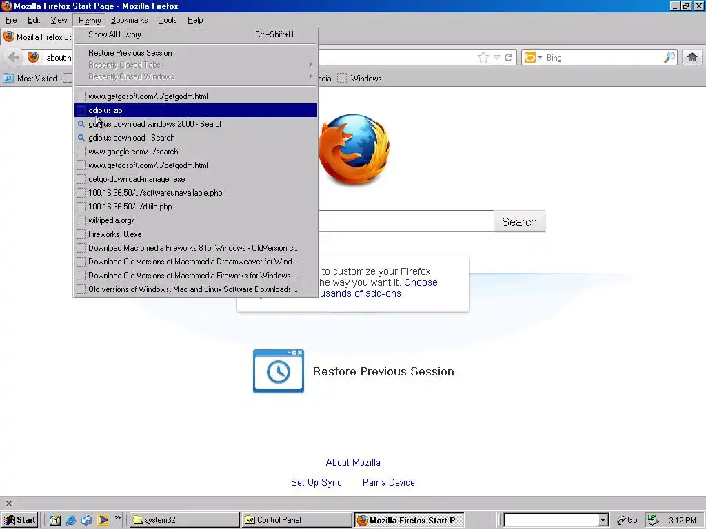Launch Outlook Express from quick launch
Viewport: 706px width, 529px height.
pos(86,520)
